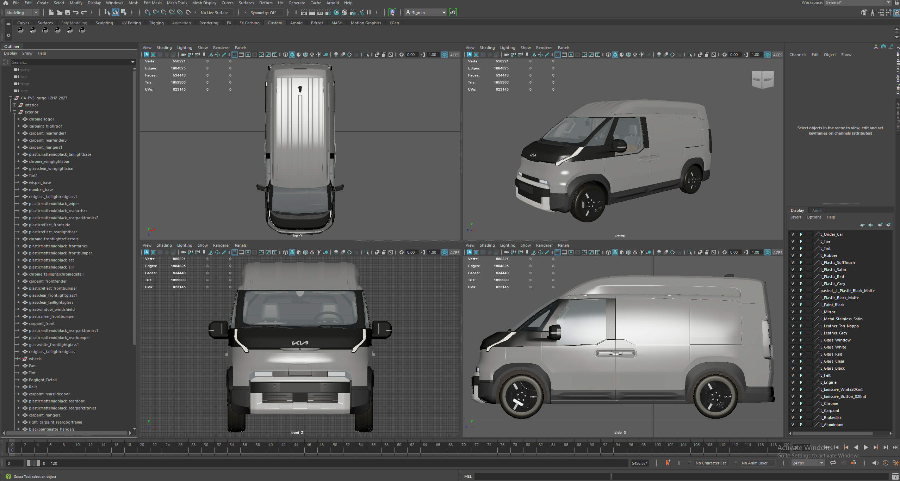Toggle loop mode in playback controls
900x481 pixels.
click(833, 463)
